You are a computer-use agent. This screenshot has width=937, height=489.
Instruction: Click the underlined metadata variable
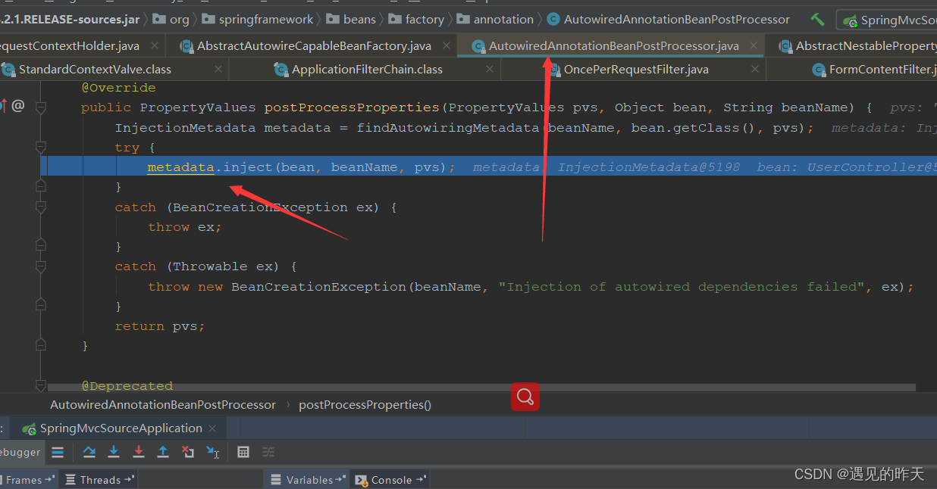[x=181, y=167]
